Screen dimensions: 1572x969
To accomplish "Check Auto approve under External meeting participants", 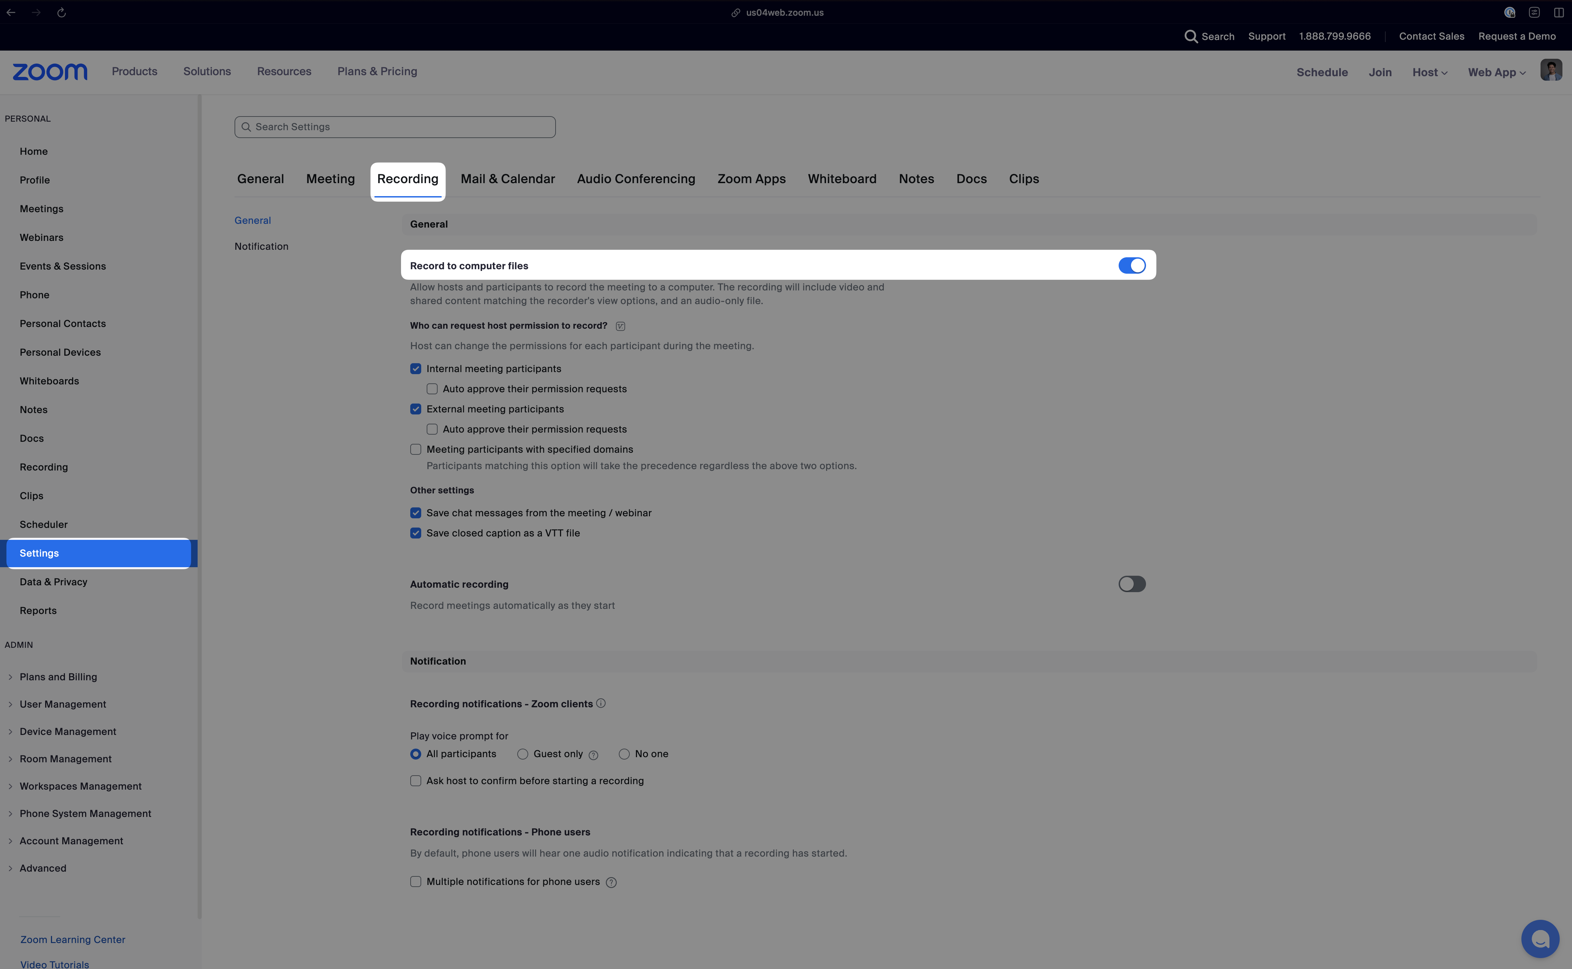I will [432, 429].
